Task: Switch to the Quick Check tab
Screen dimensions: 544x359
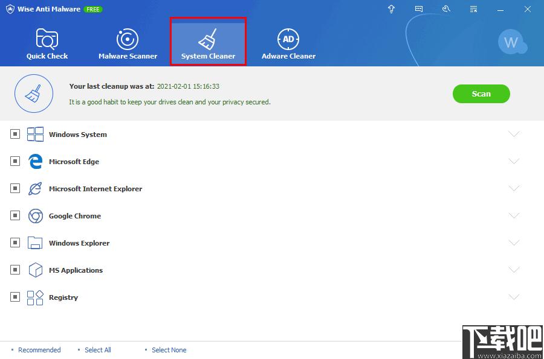Action: pos(47,43)
